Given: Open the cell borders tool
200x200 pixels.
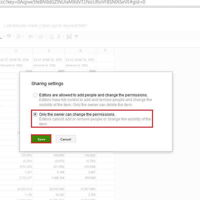Looking at the screenshot, I should (19, 37).
